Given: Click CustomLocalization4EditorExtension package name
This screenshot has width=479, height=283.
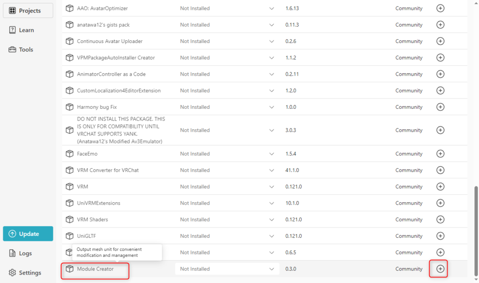Looking at the screenshot, I should [x=119, y=91].
